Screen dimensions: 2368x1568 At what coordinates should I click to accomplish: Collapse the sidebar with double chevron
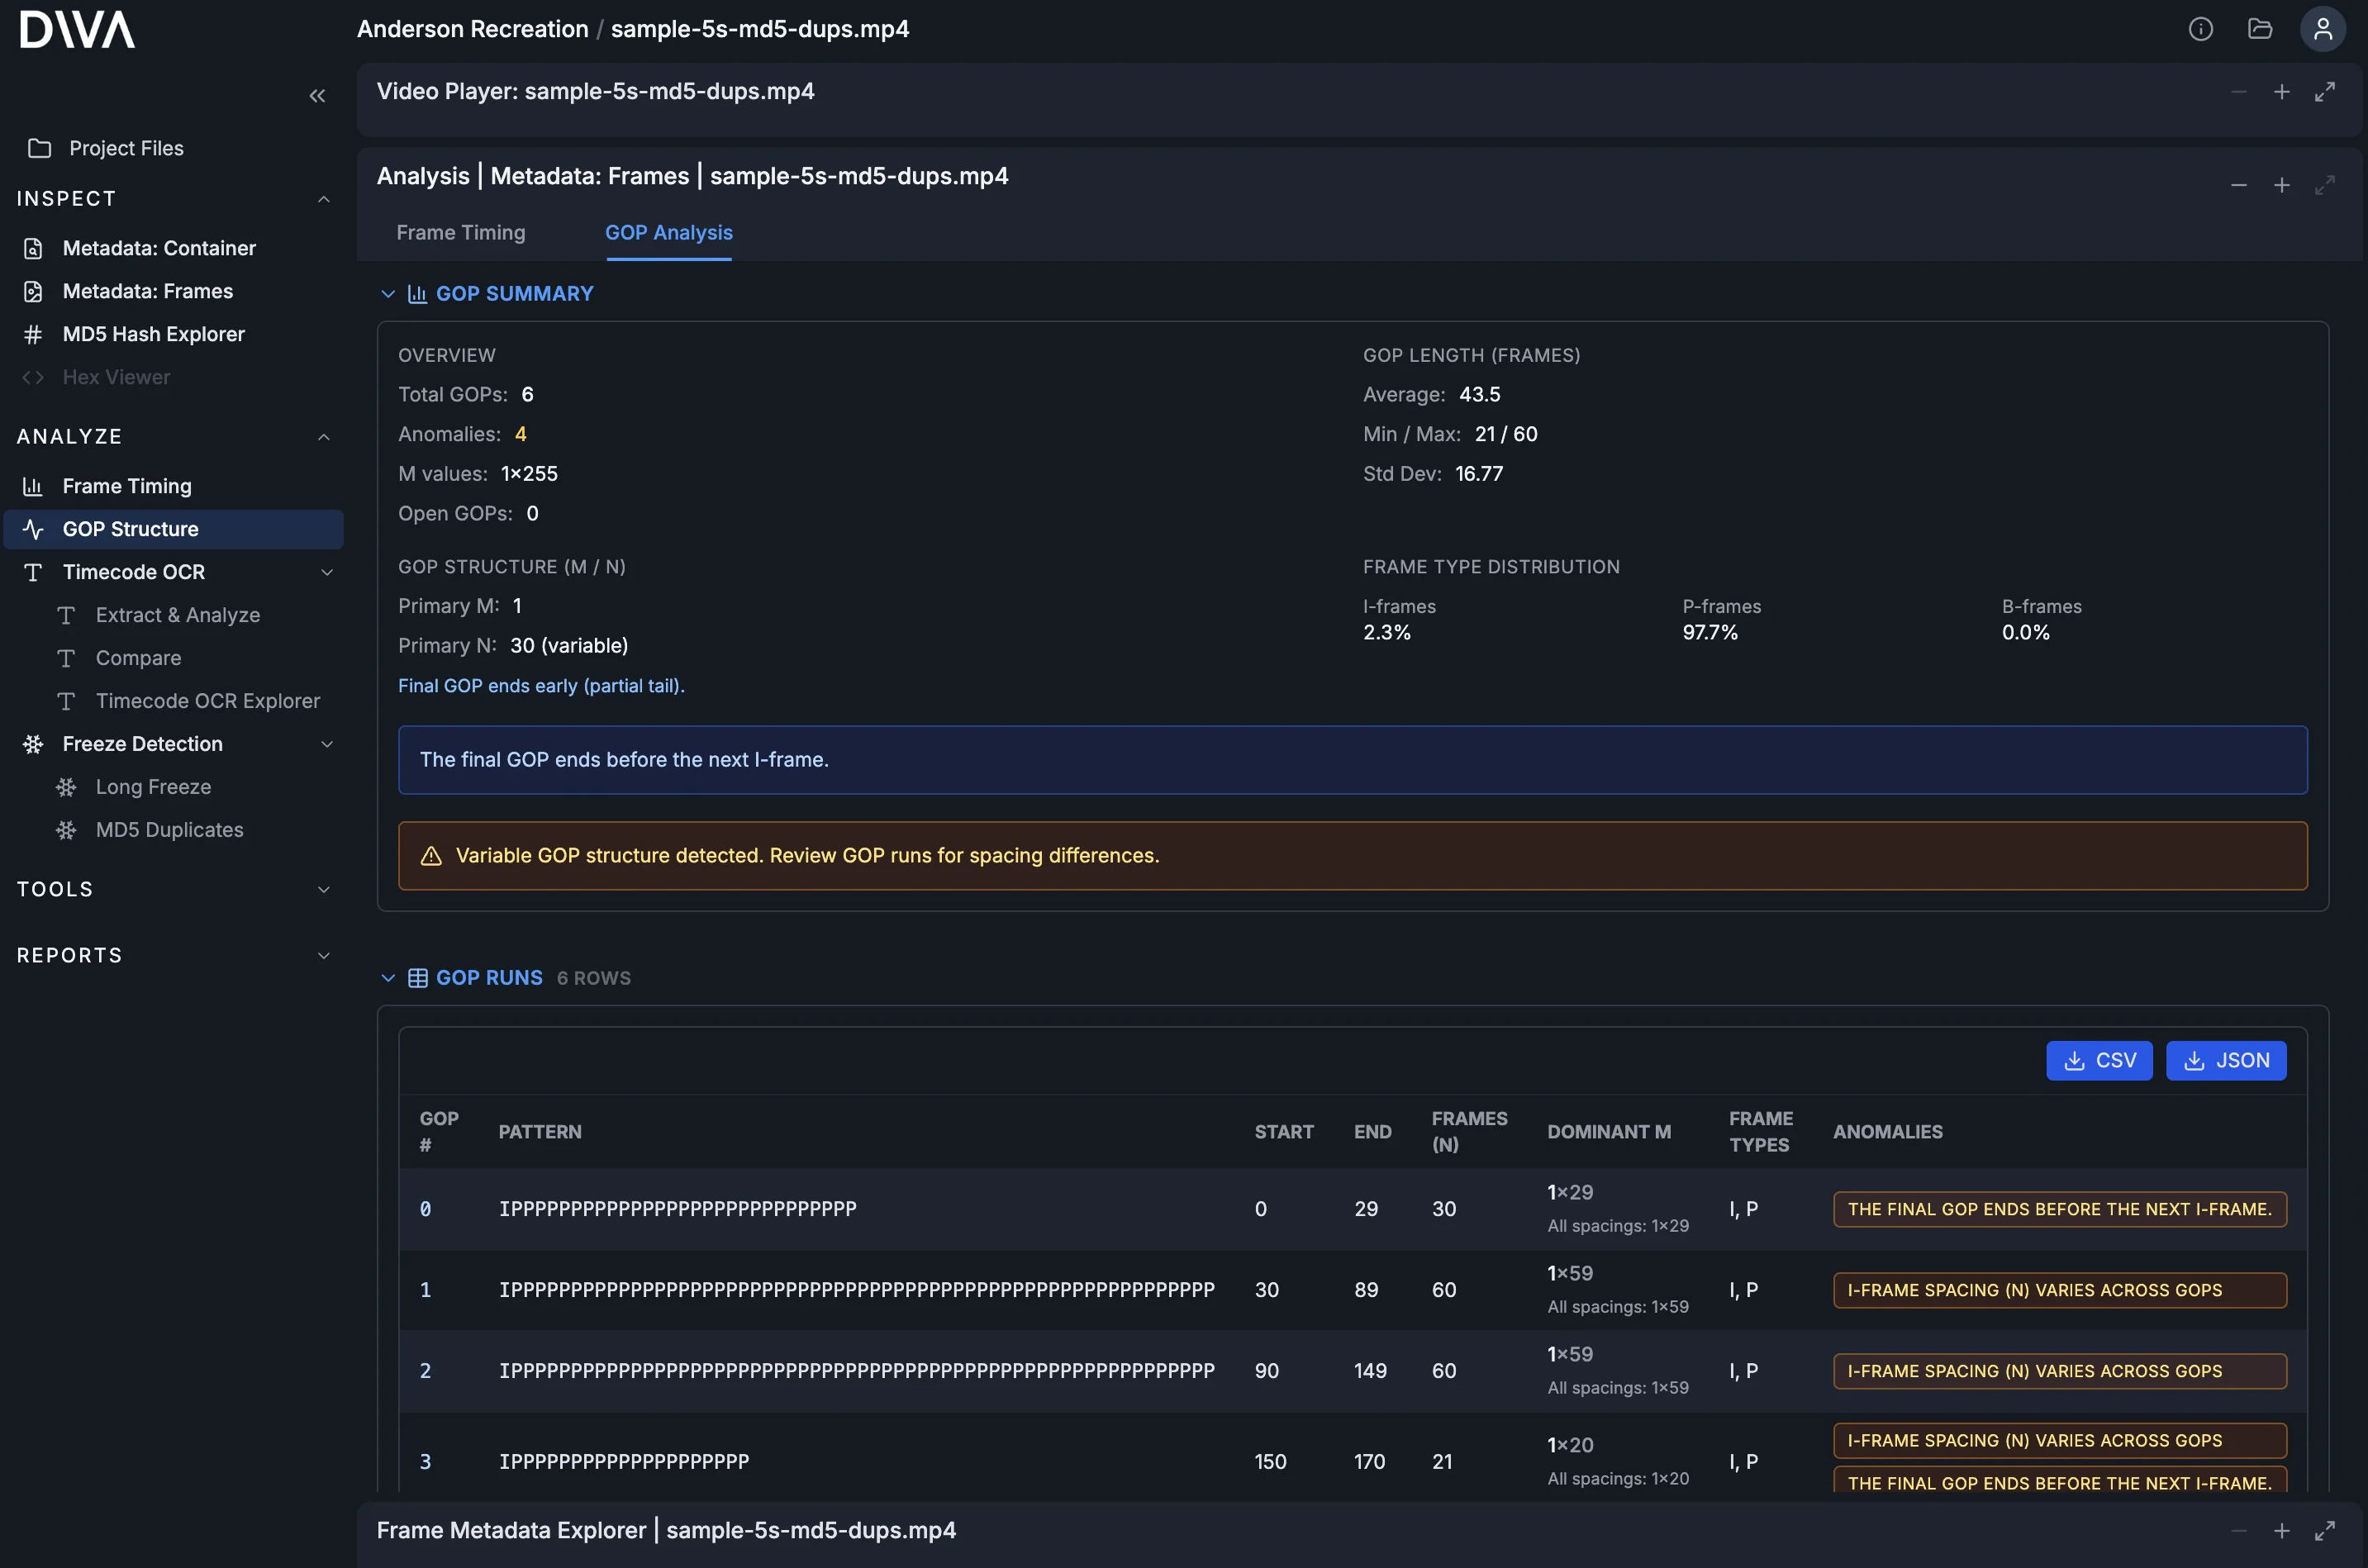click(x=317, y=96)
